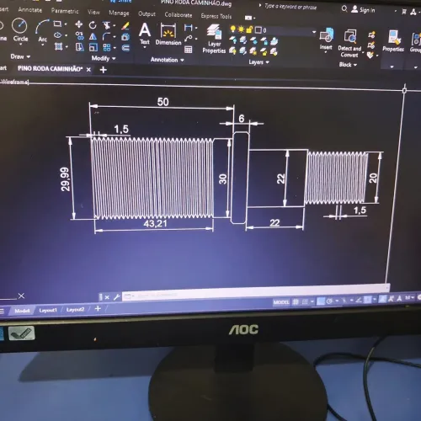This screenshot has width=421, height=421.
Task: Activate the Rotate tool
Action: coord(93,25)
